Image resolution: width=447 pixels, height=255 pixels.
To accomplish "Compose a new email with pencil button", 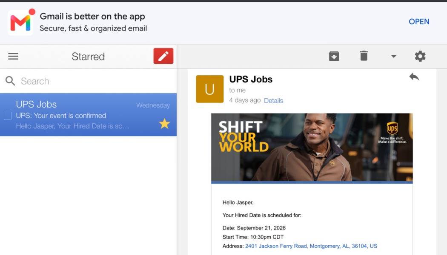I will pyautogui.click(x=163, y=56).
